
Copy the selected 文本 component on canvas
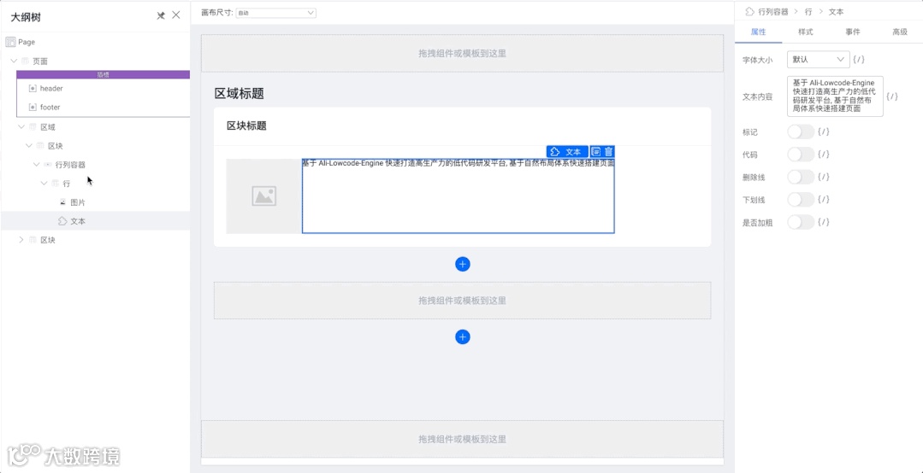click(595, 152)
